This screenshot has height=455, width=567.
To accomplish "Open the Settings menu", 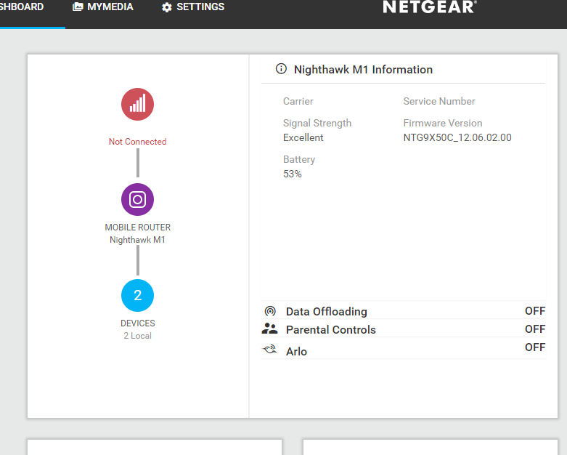I will [200, 7].
